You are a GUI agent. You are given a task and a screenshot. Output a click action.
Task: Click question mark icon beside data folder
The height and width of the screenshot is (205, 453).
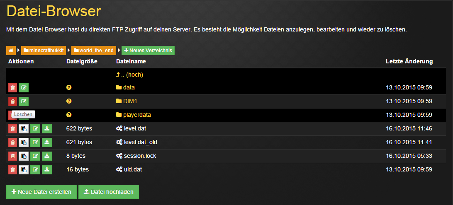coord(69,87)
